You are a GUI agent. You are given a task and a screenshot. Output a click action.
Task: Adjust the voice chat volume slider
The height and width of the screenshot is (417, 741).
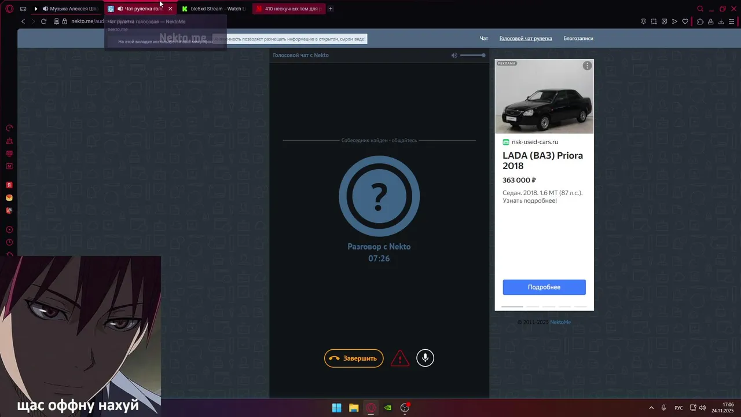473,55
